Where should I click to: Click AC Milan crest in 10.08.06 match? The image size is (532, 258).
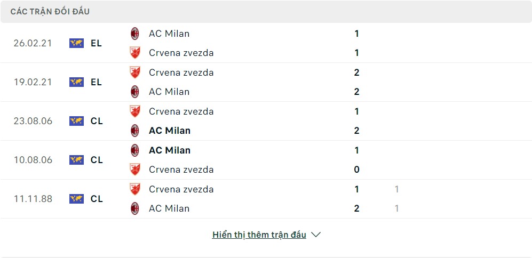point(135,150)
